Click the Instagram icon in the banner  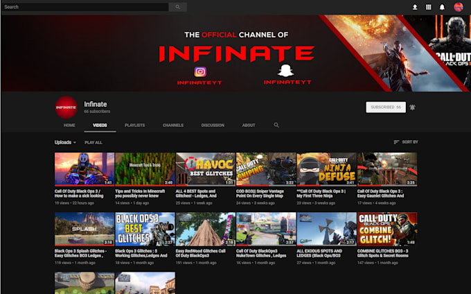pyautogui.click(x=200, y=72)
